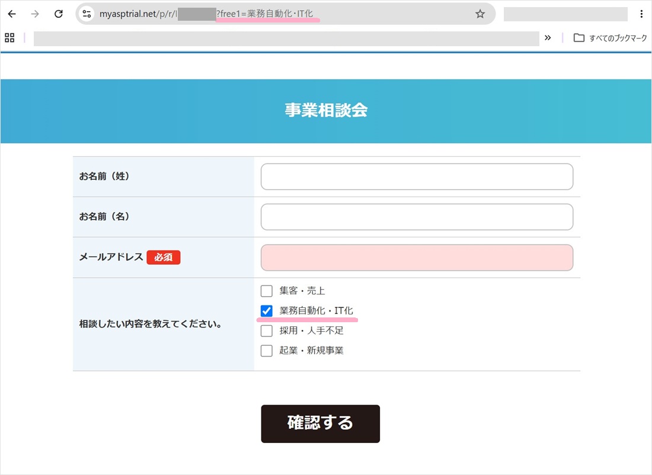Reload the page with refresh icon
The image size is (652, 475).
click(59, 14)
